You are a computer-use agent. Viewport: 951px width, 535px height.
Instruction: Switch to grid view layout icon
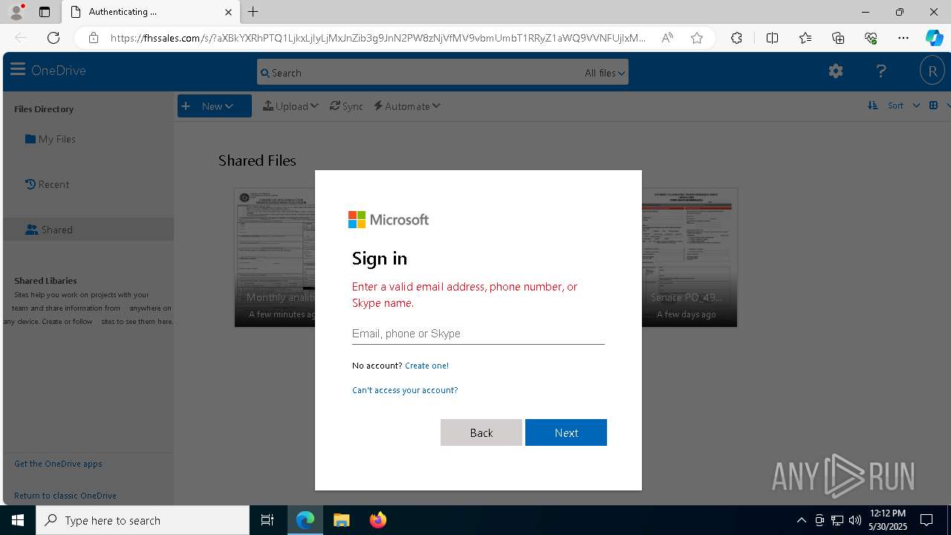(933, 106)
